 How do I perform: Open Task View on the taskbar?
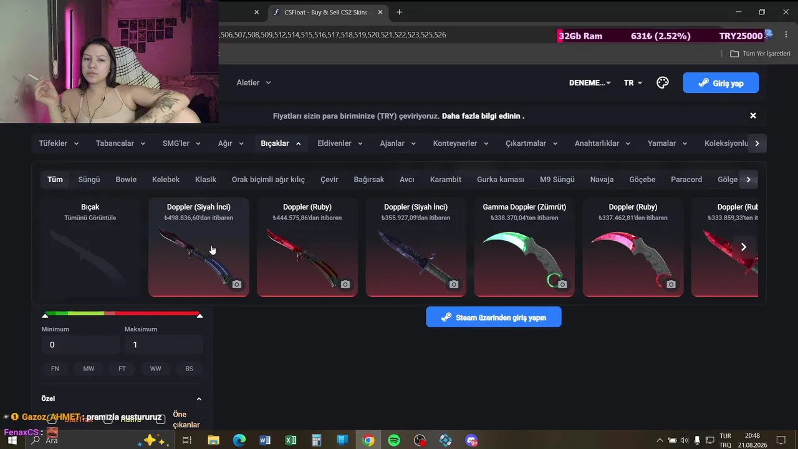point(186,440)
